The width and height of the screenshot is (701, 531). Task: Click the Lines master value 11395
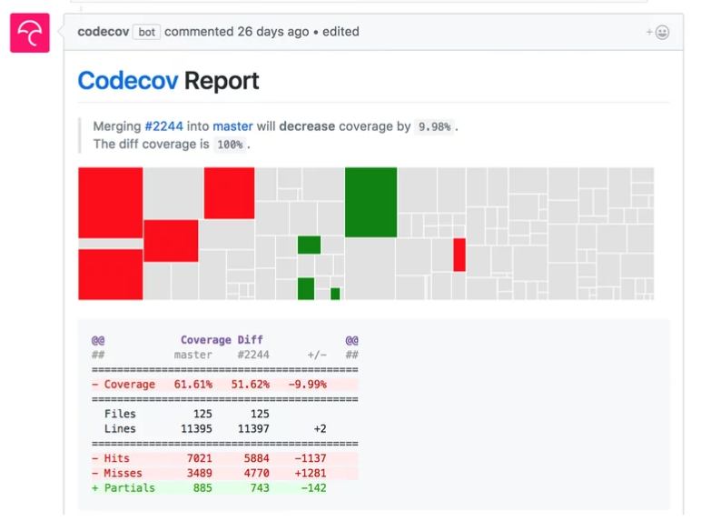pos(196,429)
